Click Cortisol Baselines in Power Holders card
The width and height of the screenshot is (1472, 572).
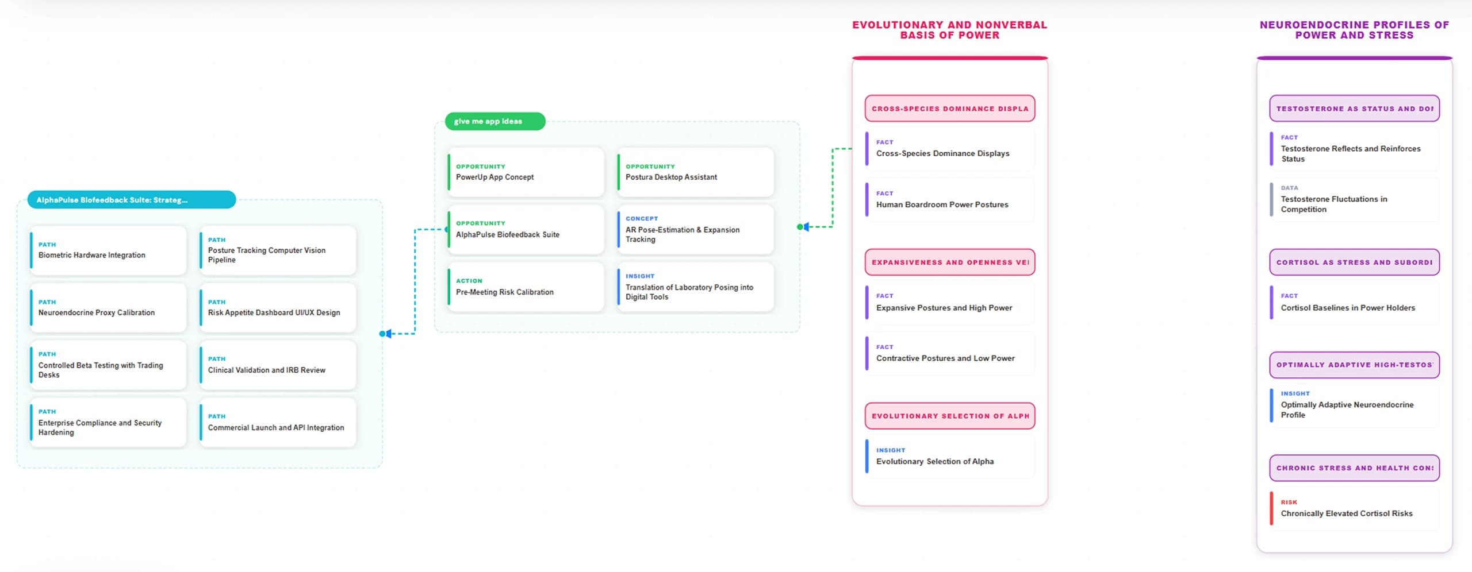pos(1355,303)
